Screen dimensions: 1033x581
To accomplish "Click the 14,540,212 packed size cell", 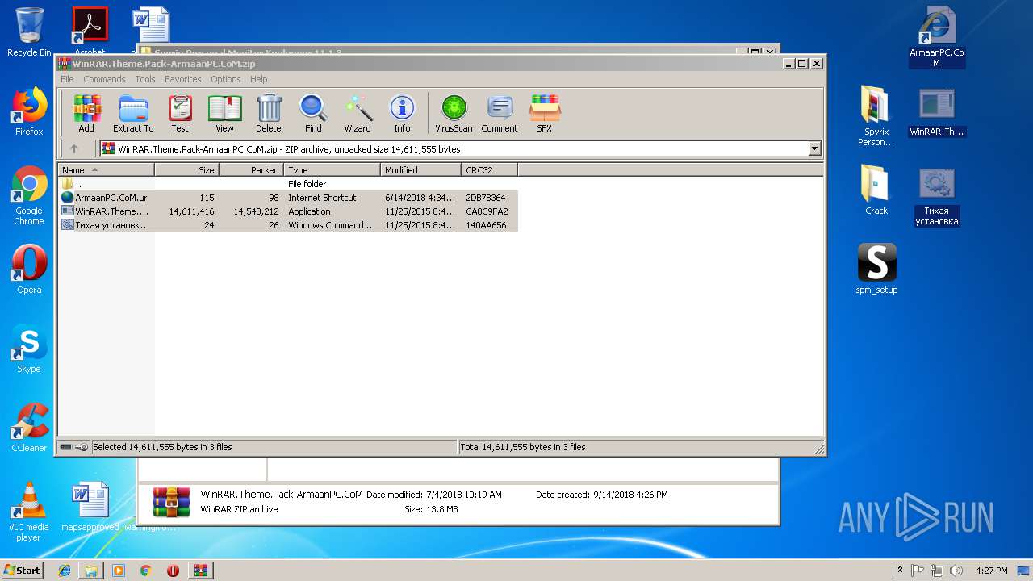I will [256, 211].
